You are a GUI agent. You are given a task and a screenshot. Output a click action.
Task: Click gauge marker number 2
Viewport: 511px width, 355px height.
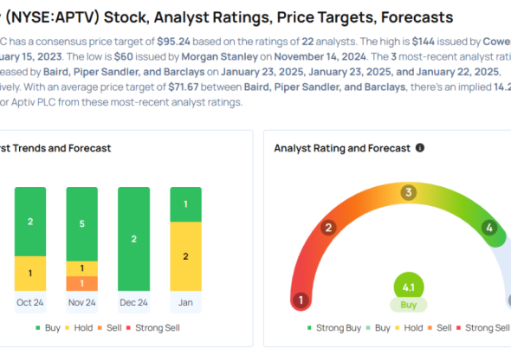[x=328, y=228]
